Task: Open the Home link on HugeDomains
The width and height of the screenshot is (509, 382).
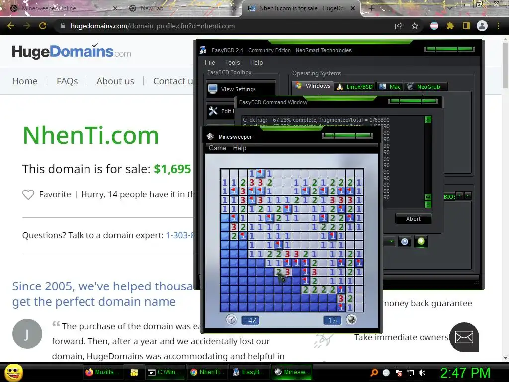Action: tap(25, 81)
